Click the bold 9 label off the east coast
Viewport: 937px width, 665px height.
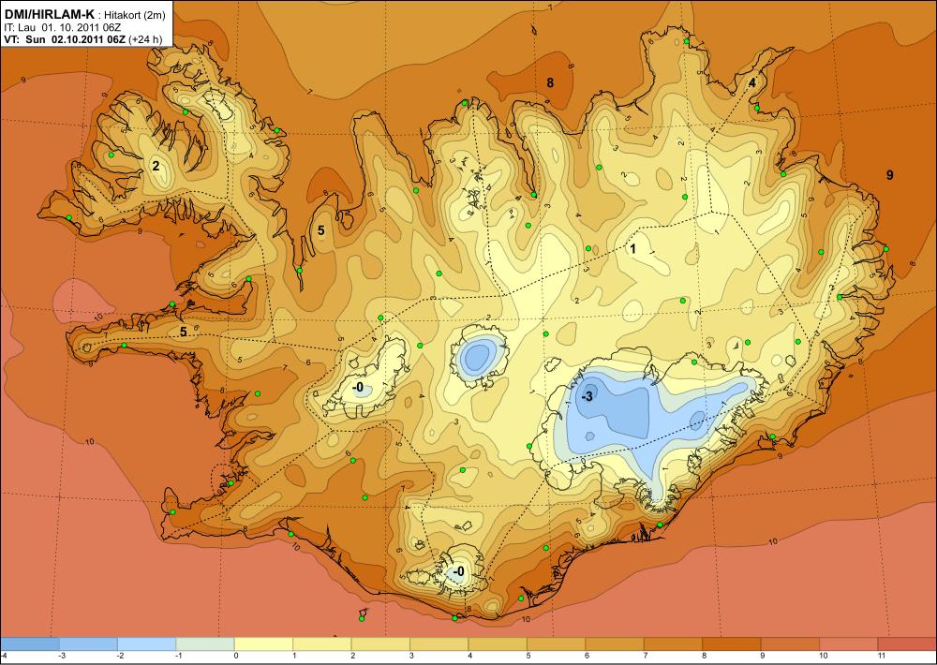(890, 174)
